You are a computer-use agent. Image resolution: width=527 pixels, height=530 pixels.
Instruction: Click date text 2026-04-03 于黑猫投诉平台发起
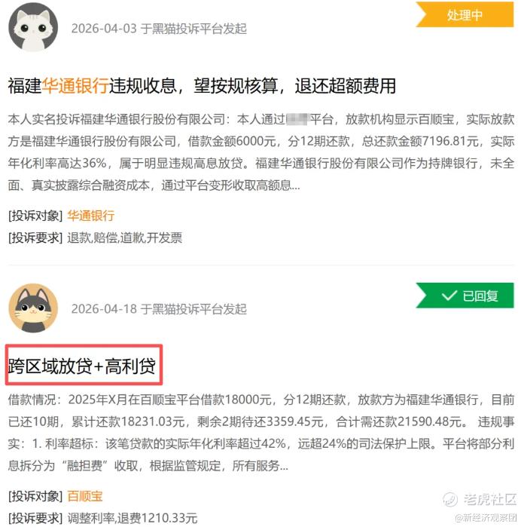click(159, 29)
